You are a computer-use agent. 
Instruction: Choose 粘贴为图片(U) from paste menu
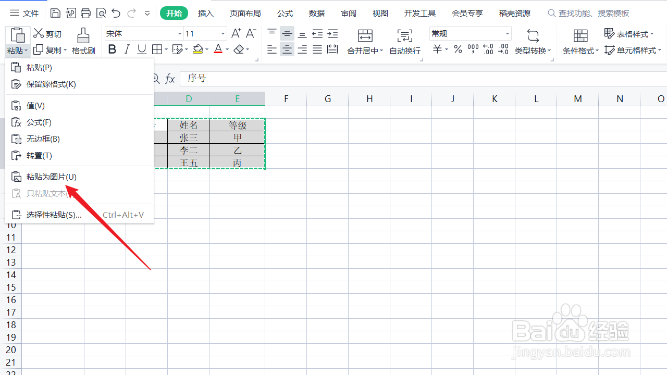(79, 177)
